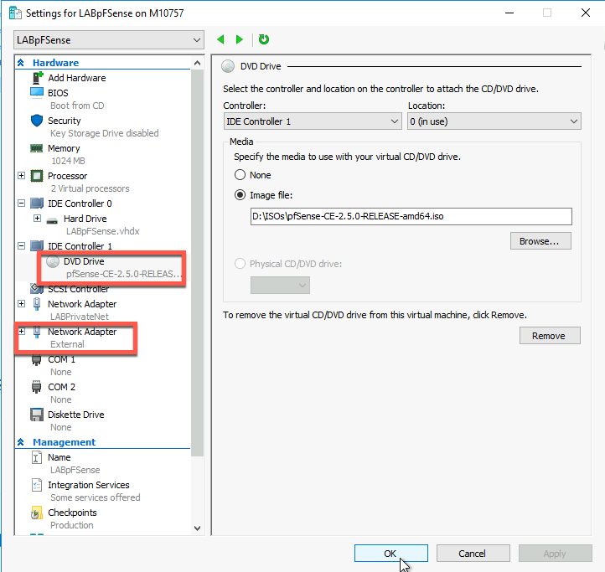
Task: Select the Security item in hardware tree
Action: pos(64,121)
